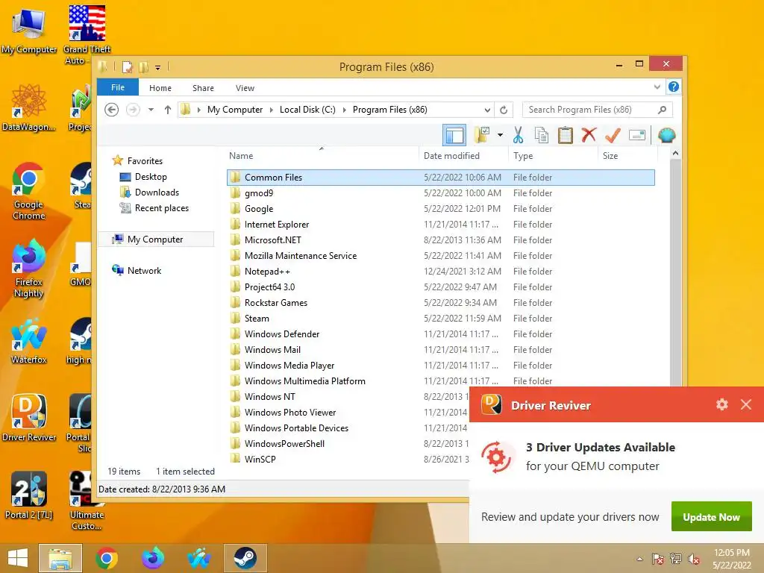Click the file list scroll up arrow
The image size is (764, 573).
click(x=675, y=154)
